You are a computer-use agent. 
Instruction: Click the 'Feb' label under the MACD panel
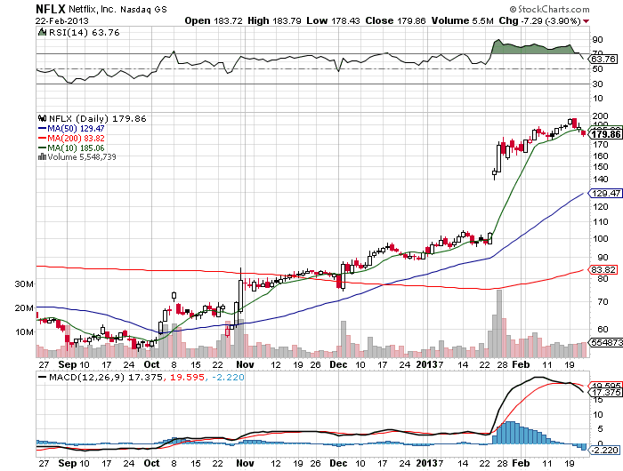(x=521, y=463)
